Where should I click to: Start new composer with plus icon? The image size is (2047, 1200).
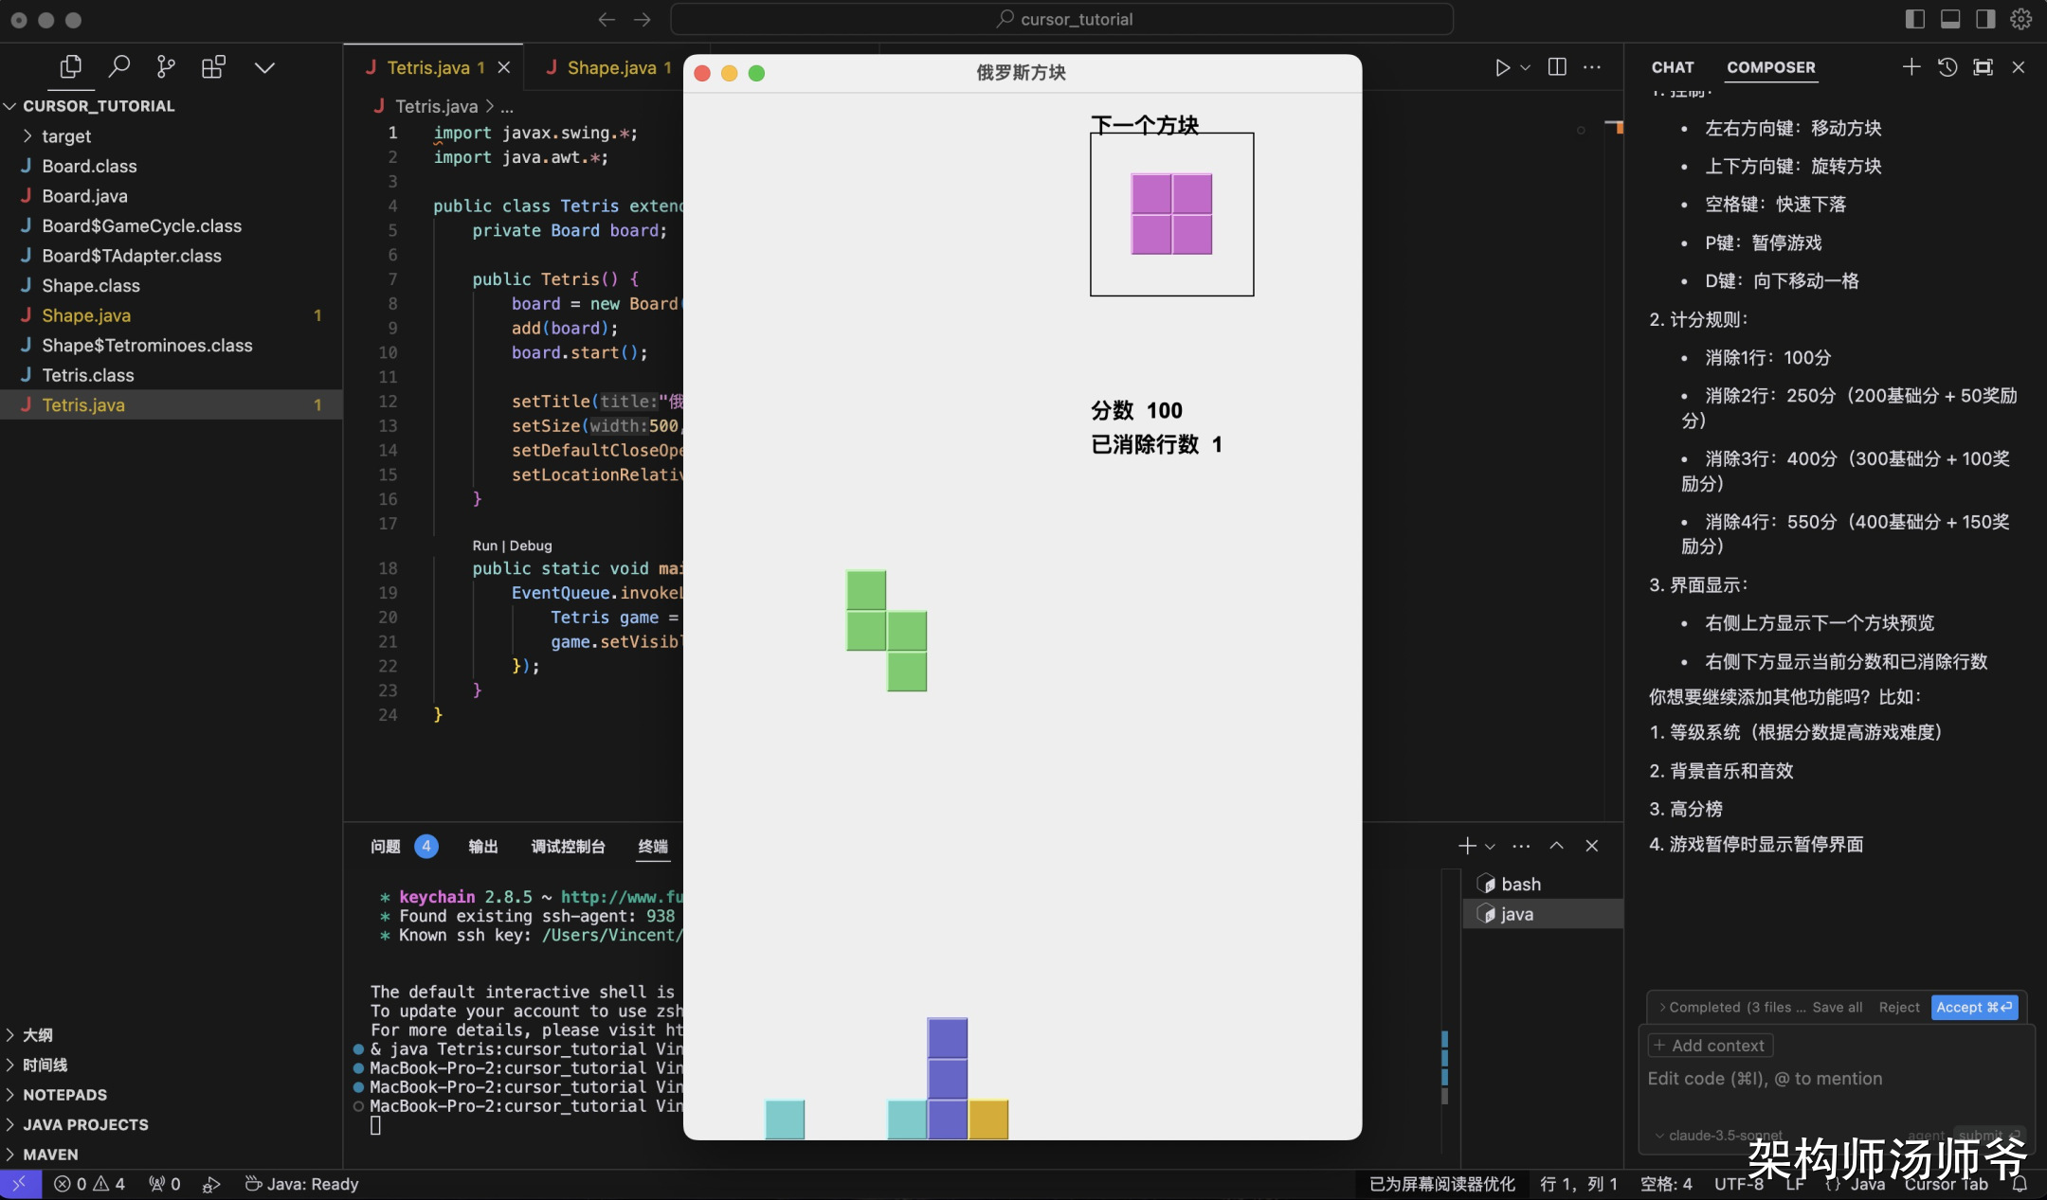[1911, 66]
